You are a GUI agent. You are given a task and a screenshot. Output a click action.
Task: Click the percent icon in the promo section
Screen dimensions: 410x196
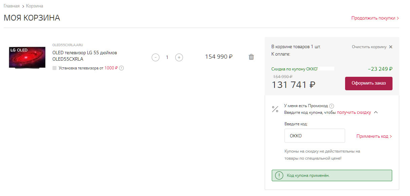[x=275, y=109]
